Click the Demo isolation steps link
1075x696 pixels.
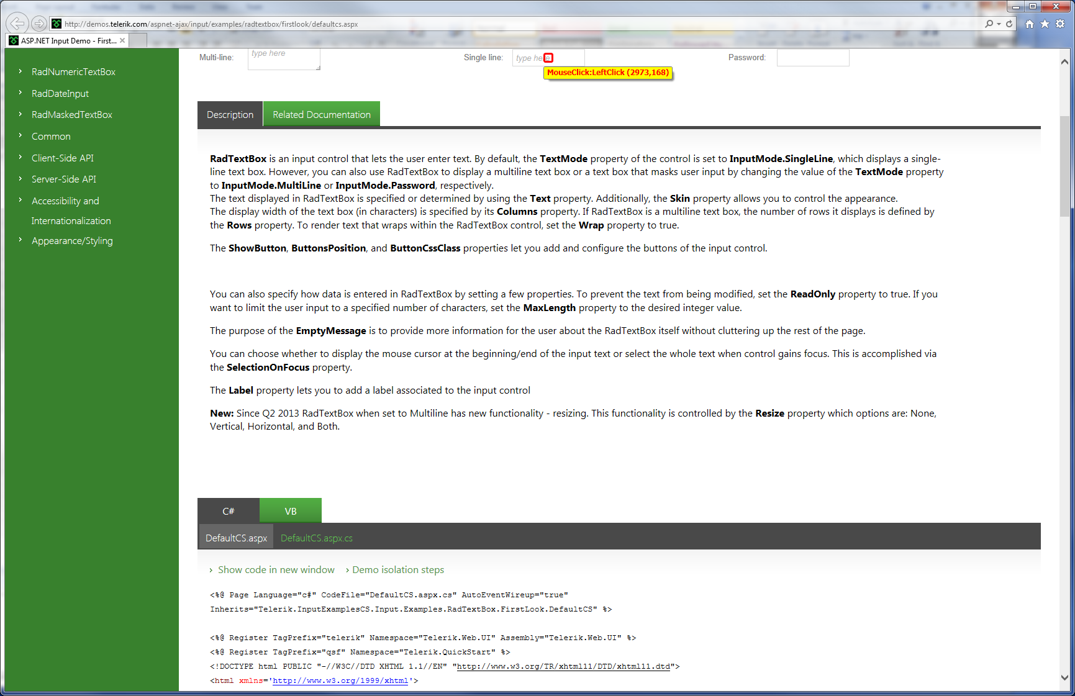(398, 570)
